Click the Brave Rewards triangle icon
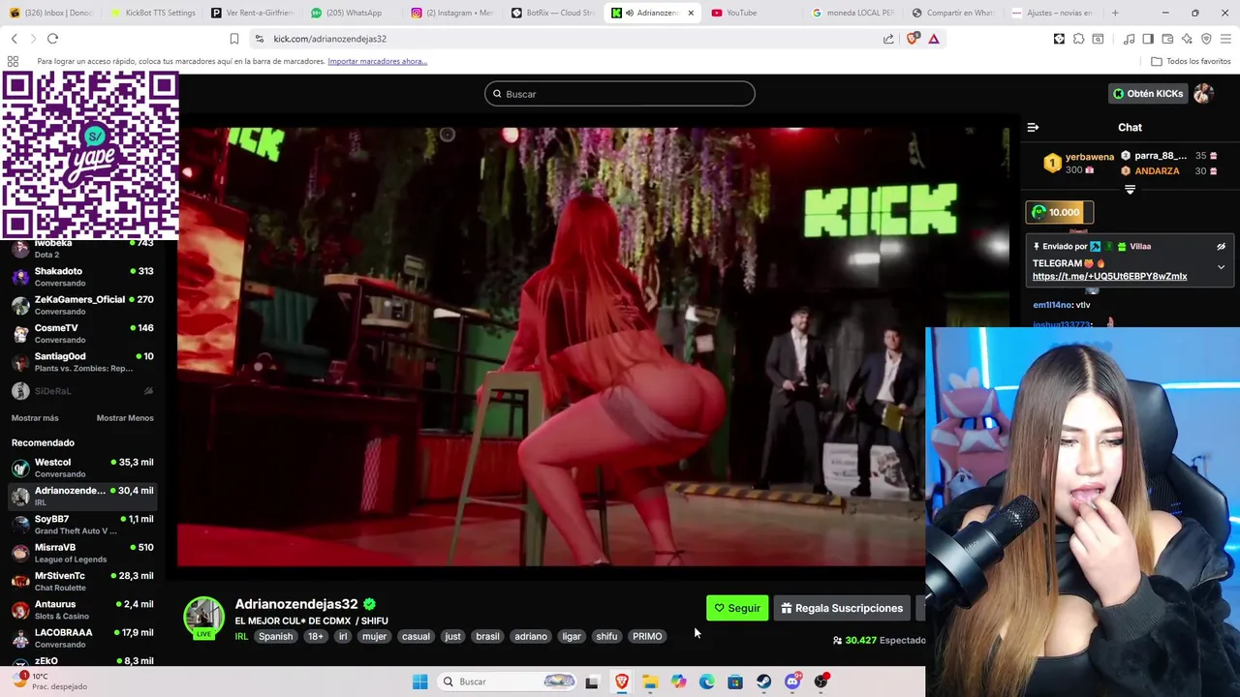The image size is (1240, 697). (x=934, y=39)
